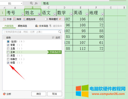Open the 文本筛选 text filter
128x99 pixels.
42,26
